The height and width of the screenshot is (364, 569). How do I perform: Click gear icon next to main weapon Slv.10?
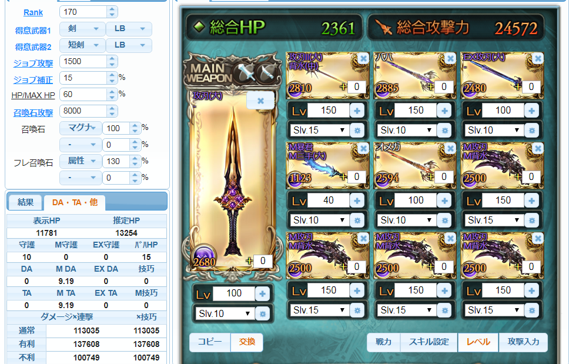coord(262,313)
